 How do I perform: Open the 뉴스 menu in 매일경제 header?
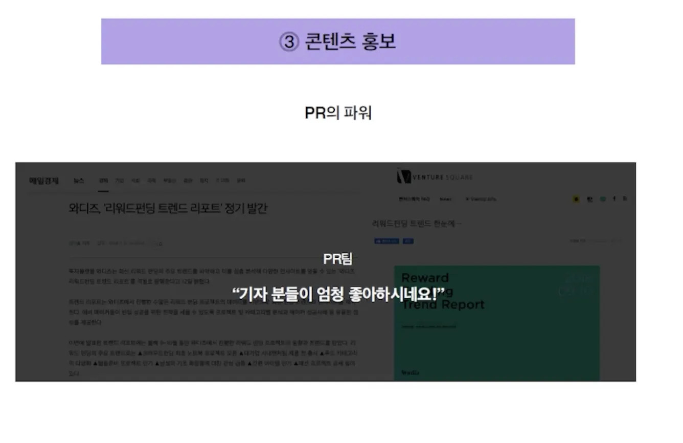click(x=79, y=181)
